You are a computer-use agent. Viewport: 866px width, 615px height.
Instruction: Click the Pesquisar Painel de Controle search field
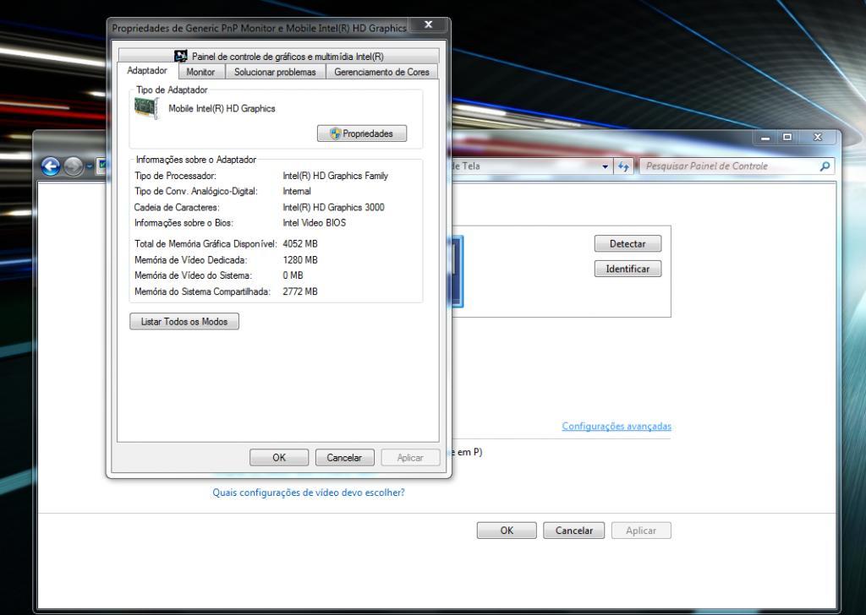pyautogui.click(x=737, y=166)
